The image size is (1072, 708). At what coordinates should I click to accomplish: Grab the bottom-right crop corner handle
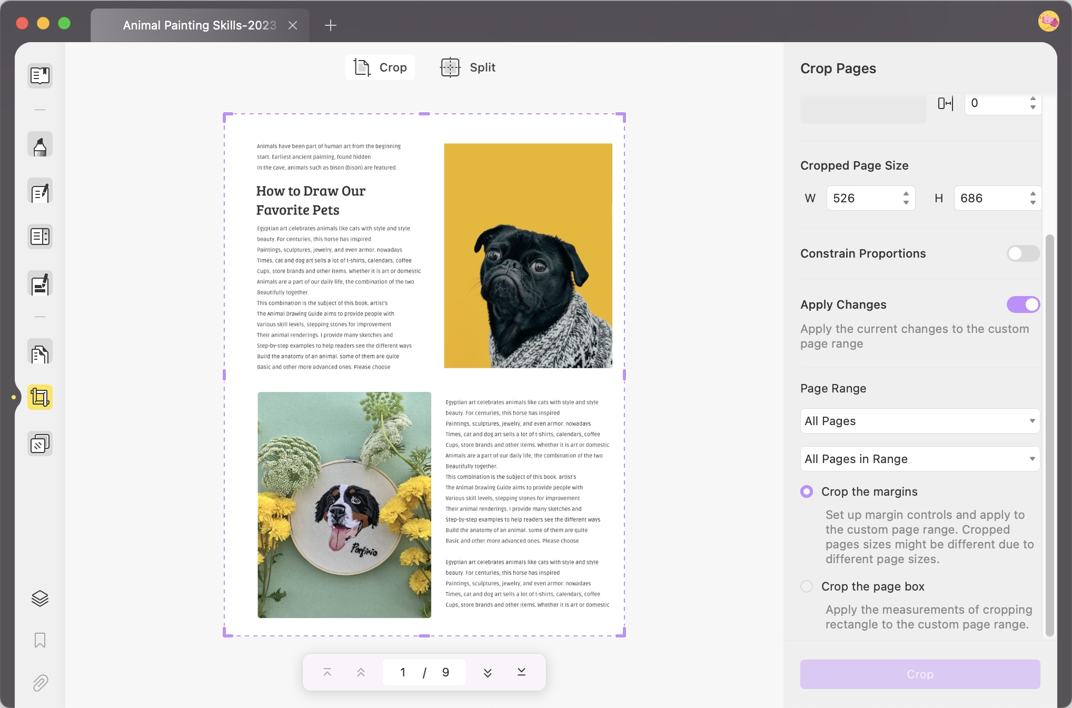621,632
